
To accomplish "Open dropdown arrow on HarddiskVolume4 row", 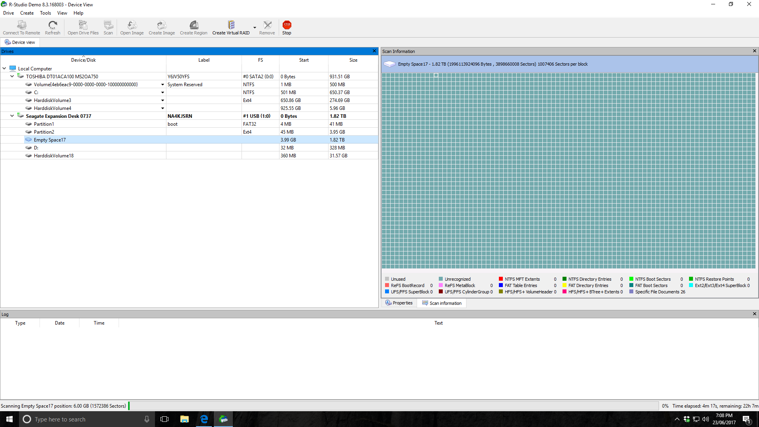I will (x=162, y=108).
